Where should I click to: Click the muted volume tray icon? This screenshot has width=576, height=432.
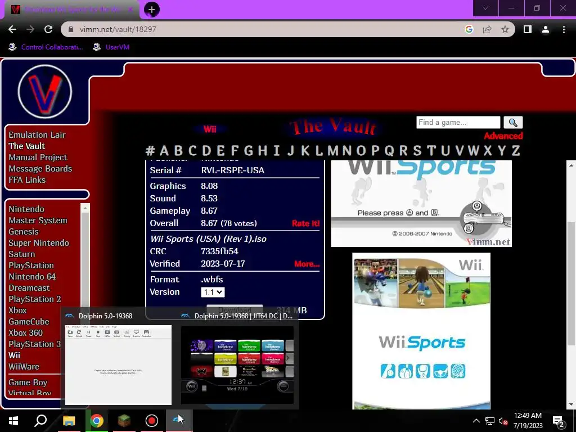click(x=503, y=421)
